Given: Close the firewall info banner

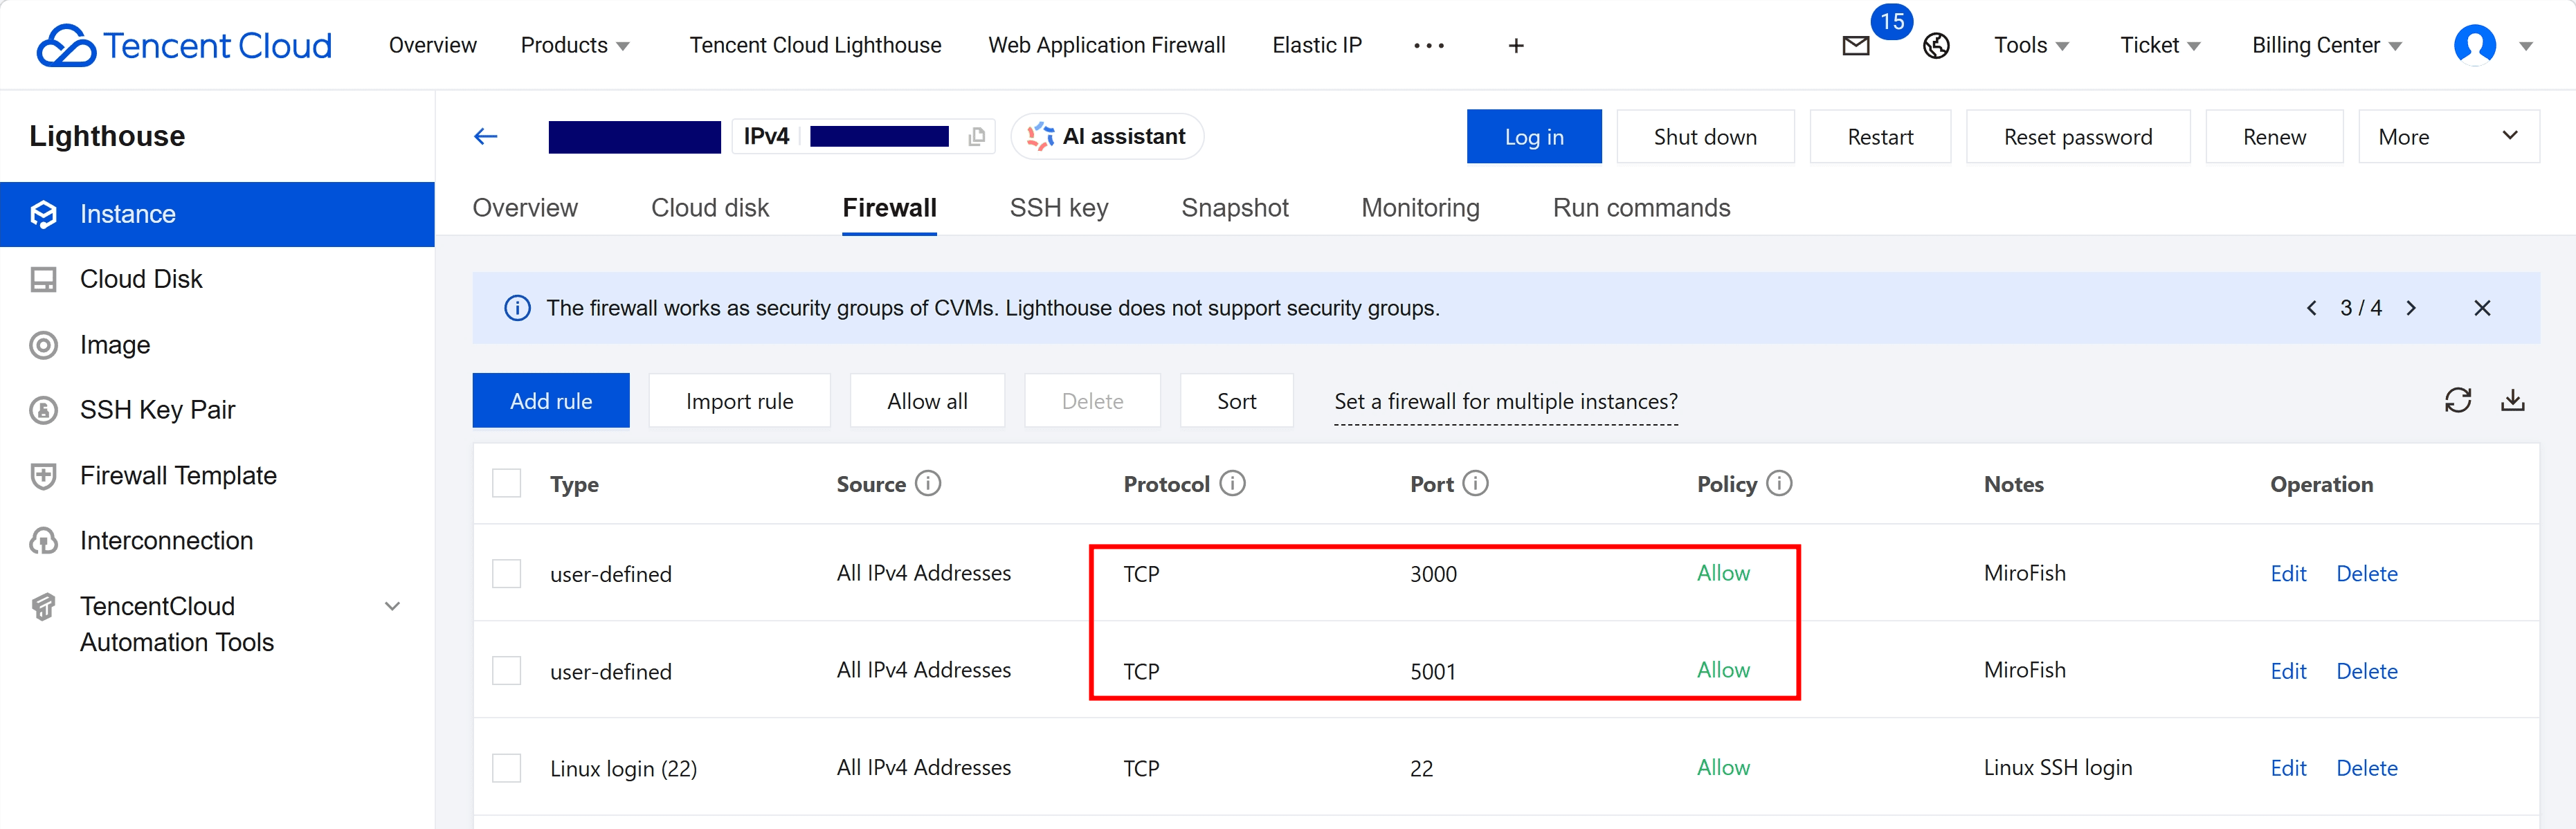Looking at the screenshot, I should (2482, 308).
